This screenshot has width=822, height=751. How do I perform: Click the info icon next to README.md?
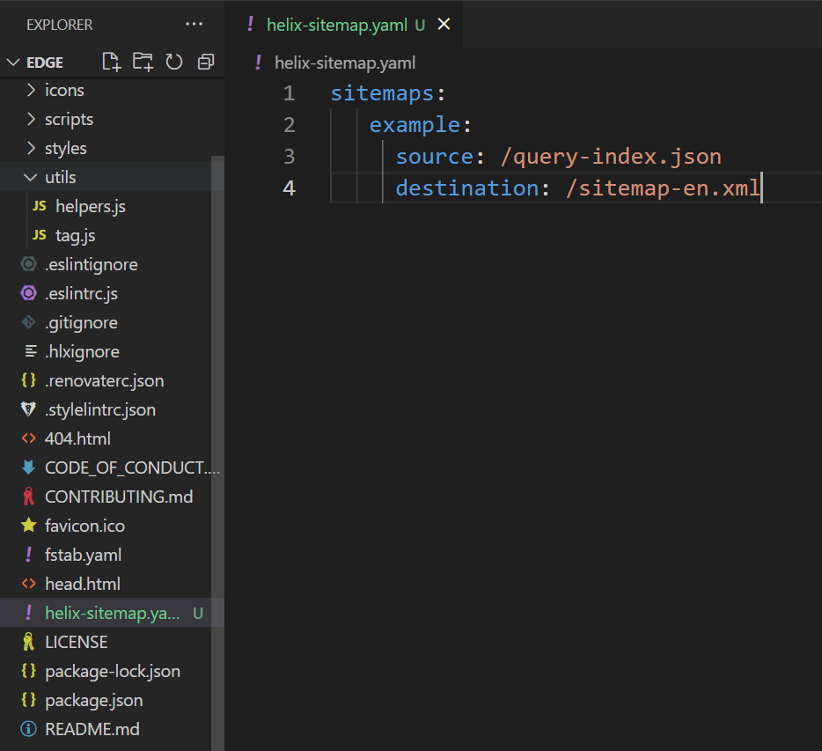[27, 729]
